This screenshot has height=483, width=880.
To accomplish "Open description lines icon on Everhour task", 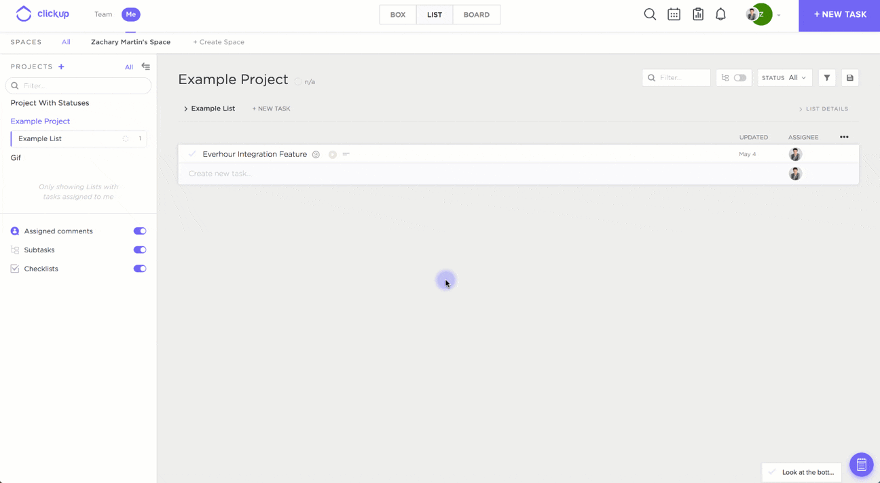I will pyautogui.click(x=346, y=155).
